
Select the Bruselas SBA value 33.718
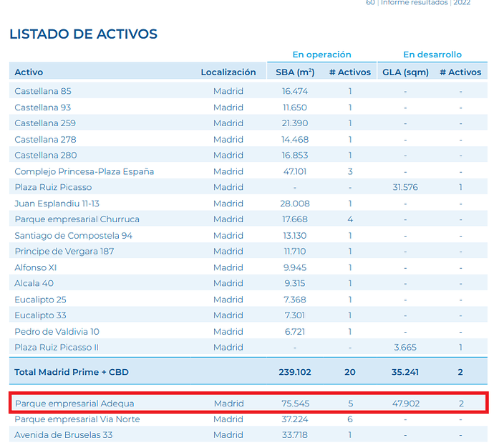(x=295, y=435)
